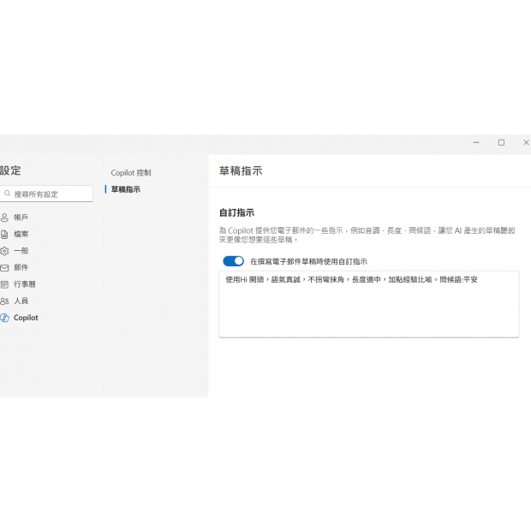The width and height of the screenshot is (531, 531).
Task: Click the 一般 gear icon
Action: [x=4, y=251]
